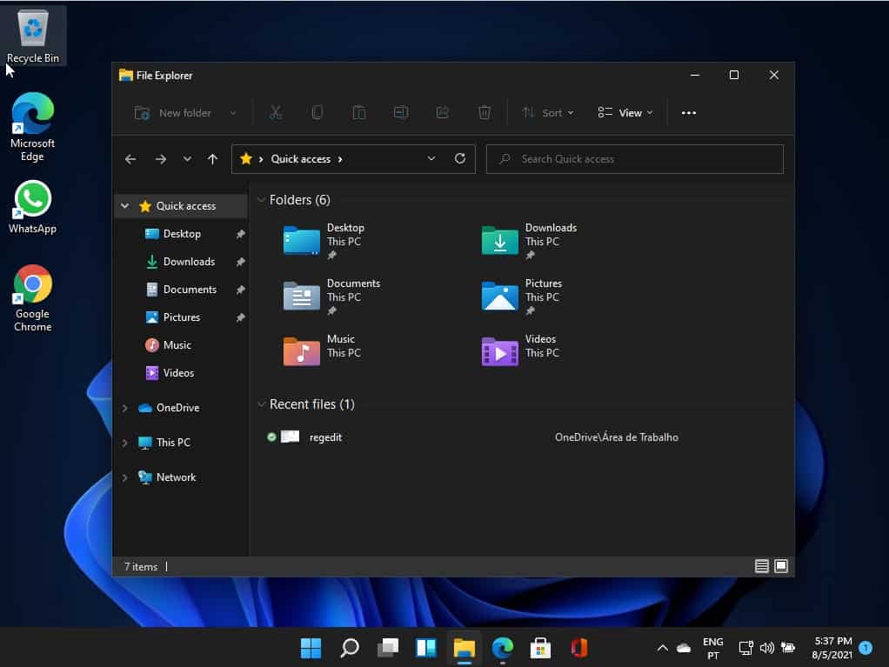
Task: Click the Delete trash icon in toolbar
Action: point(485,113)
